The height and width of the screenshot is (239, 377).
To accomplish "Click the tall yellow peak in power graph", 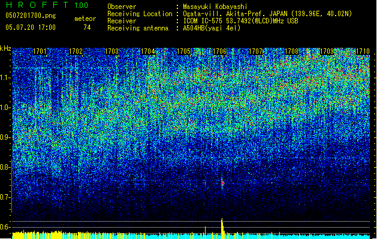I will [x=222, y=228].
